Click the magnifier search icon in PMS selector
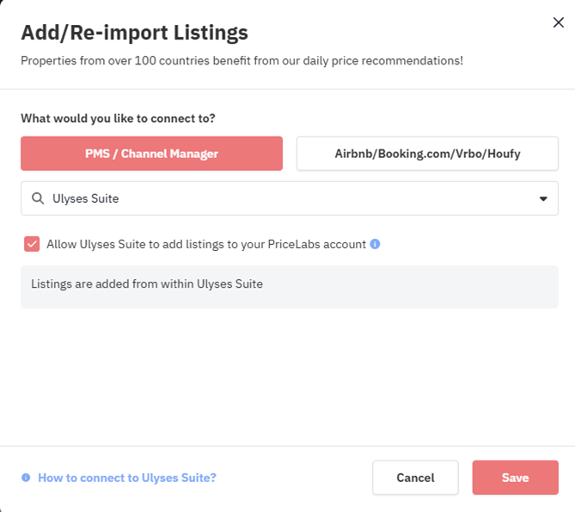 coord(38,198)
